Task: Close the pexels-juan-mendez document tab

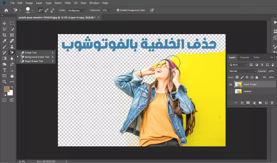Action: click(x=98, y=17)
